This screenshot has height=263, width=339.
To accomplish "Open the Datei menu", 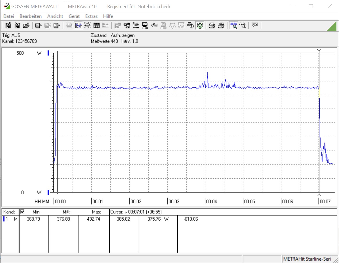I will 8,16.
